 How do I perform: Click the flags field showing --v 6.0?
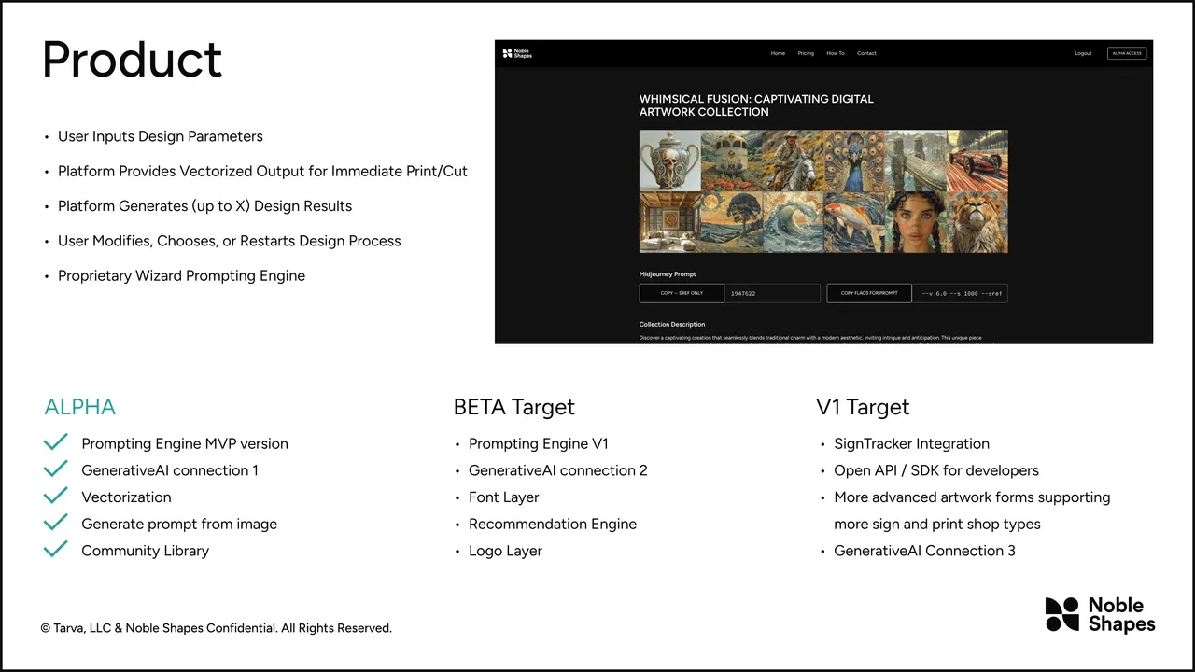[961, 293]
